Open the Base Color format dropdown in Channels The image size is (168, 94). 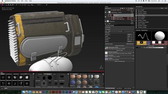point(129,34)
